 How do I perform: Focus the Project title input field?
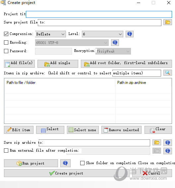click(x=99, y=15)
